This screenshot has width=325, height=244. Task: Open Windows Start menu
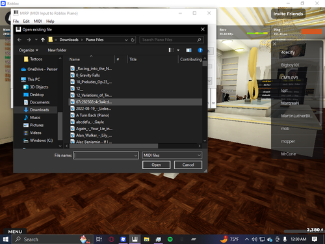pos(6,239)
